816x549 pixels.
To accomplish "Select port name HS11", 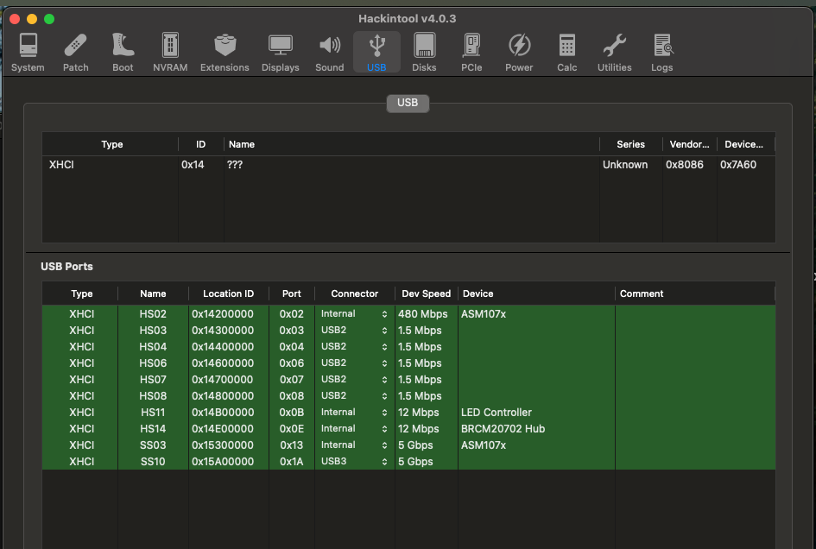I will tap(153, 412).
